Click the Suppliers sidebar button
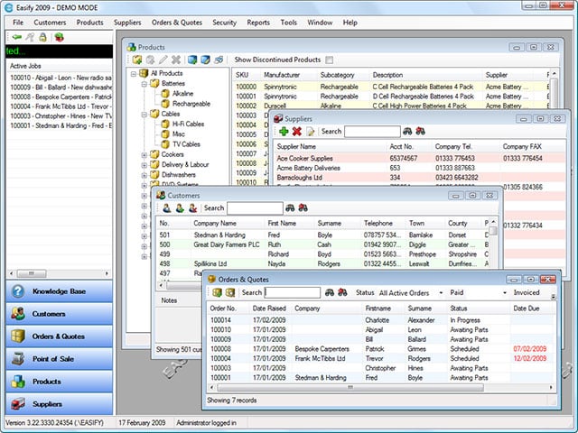 click(59, 404)
